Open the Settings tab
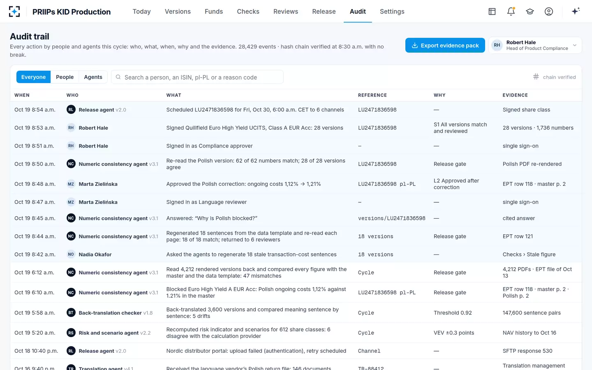 [392, 12]
